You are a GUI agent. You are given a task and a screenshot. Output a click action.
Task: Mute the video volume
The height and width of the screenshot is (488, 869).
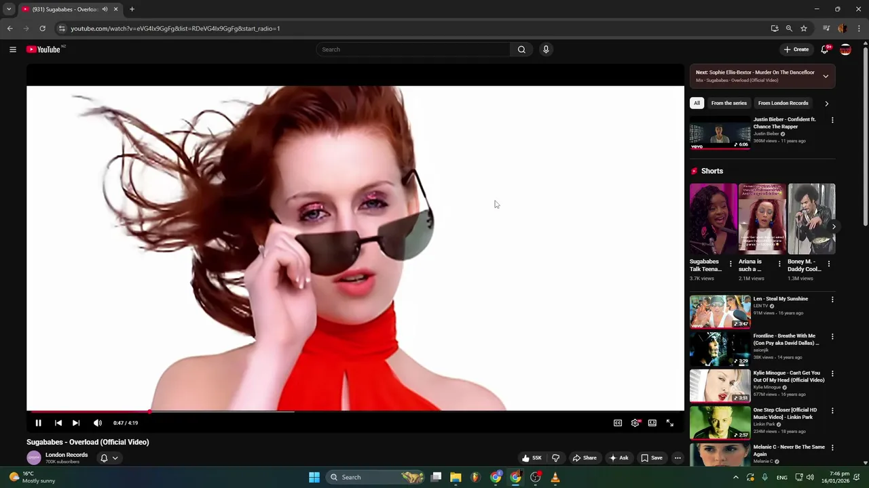(98, 423)
